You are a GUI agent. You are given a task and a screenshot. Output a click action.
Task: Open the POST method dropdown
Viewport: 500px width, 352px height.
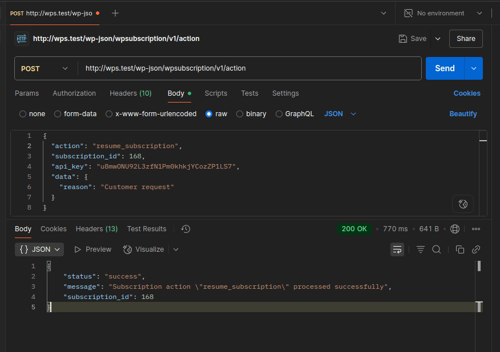[45, 68]
